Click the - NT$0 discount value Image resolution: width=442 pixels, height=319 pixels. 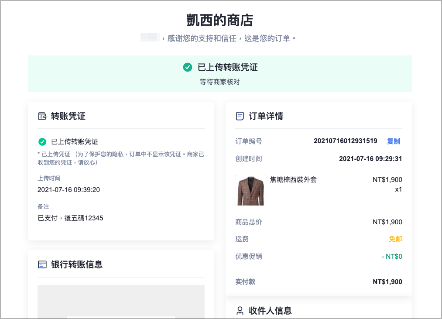(x=392, y=257)
